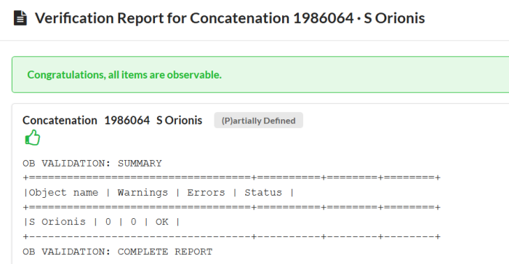Viewport: 509px width, 264px height.
Task: Click the Concatenation 1986064 S Orionis heading
Action: click(112, 121)
